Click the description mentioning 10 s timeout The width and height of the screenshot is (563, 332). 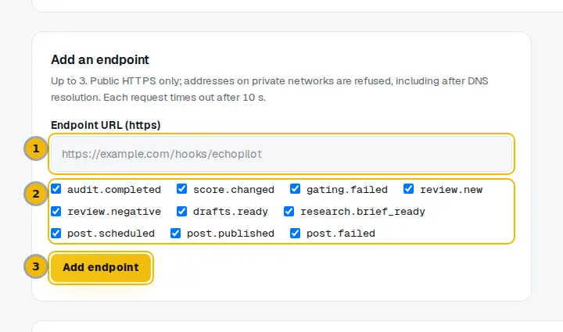click(x=269, y=89)
